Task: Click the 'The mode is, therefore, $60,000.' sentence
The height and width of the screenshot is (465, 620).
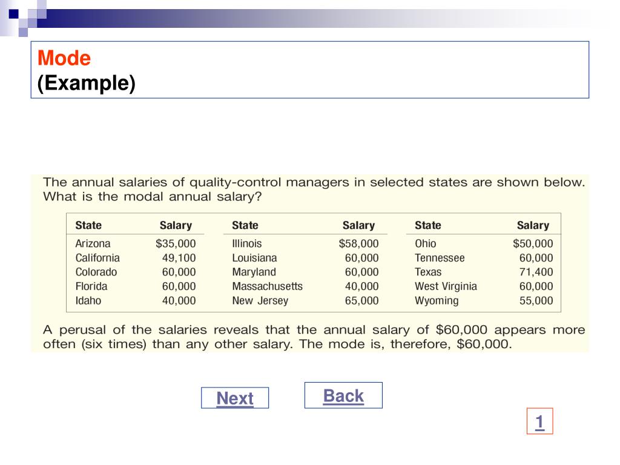Action: tap(405, 344)
